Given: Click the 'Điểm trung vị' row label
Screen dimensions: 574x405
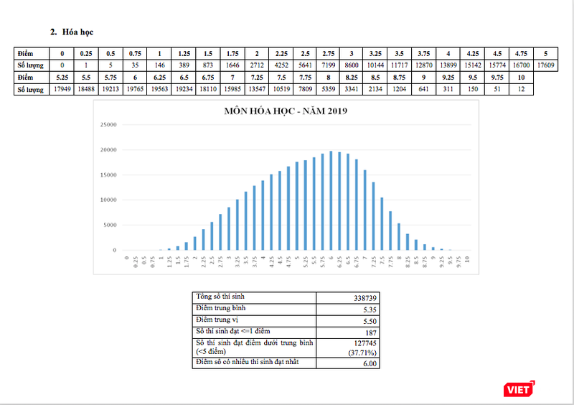Looking at the screenshot, I should pos(220,320).
